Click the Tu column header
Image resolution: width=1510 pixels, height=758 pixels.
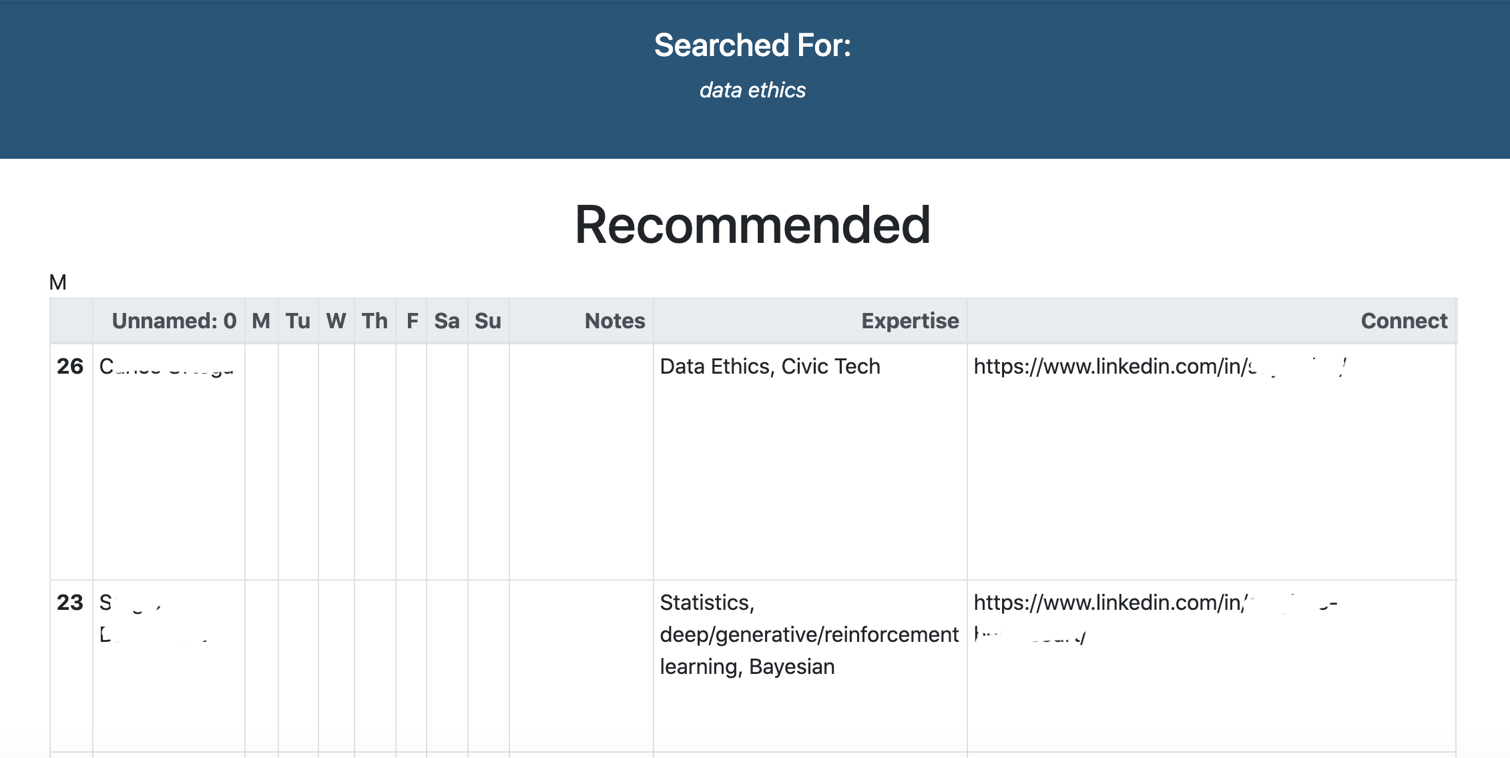tap(298, 321)
